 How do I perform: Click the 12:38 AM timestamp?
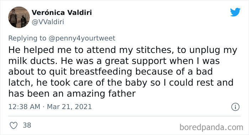pyautogui.click(x=24, y=107)
